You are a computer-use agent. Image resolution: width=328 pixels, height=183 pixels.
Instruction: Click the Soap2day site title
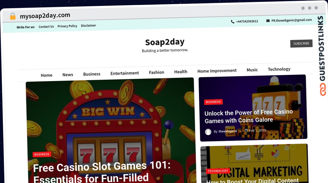pos(165,42)
